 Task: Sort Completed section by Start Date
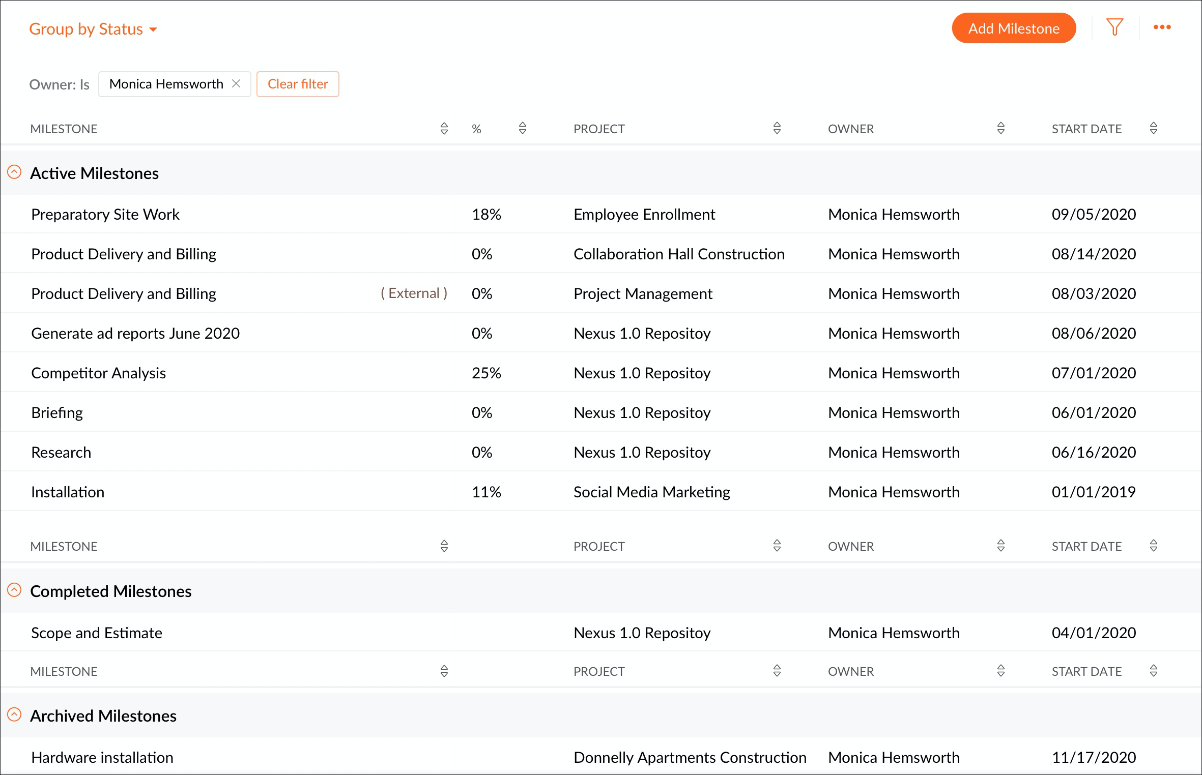click(x=1153, y=546)
